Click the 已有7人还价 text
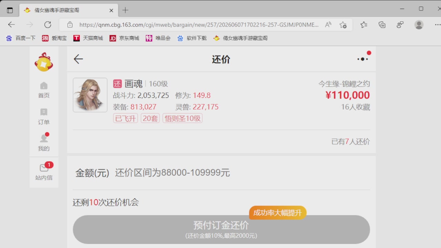 351,142
